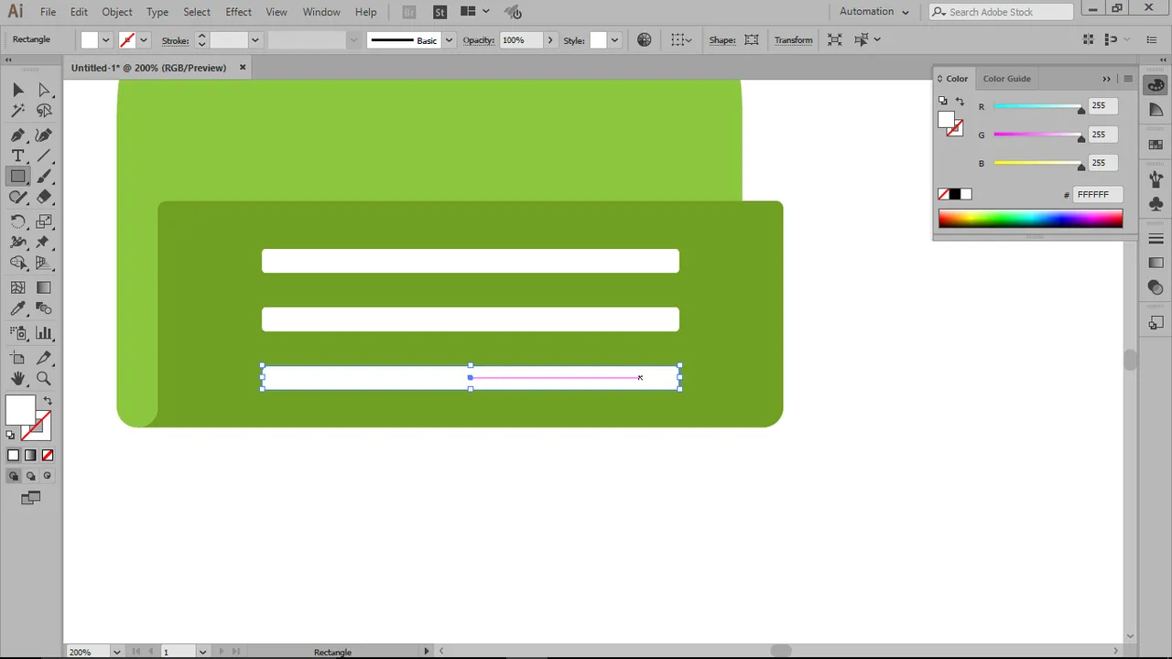Reset to default fill and stroke

coord(11,436)
